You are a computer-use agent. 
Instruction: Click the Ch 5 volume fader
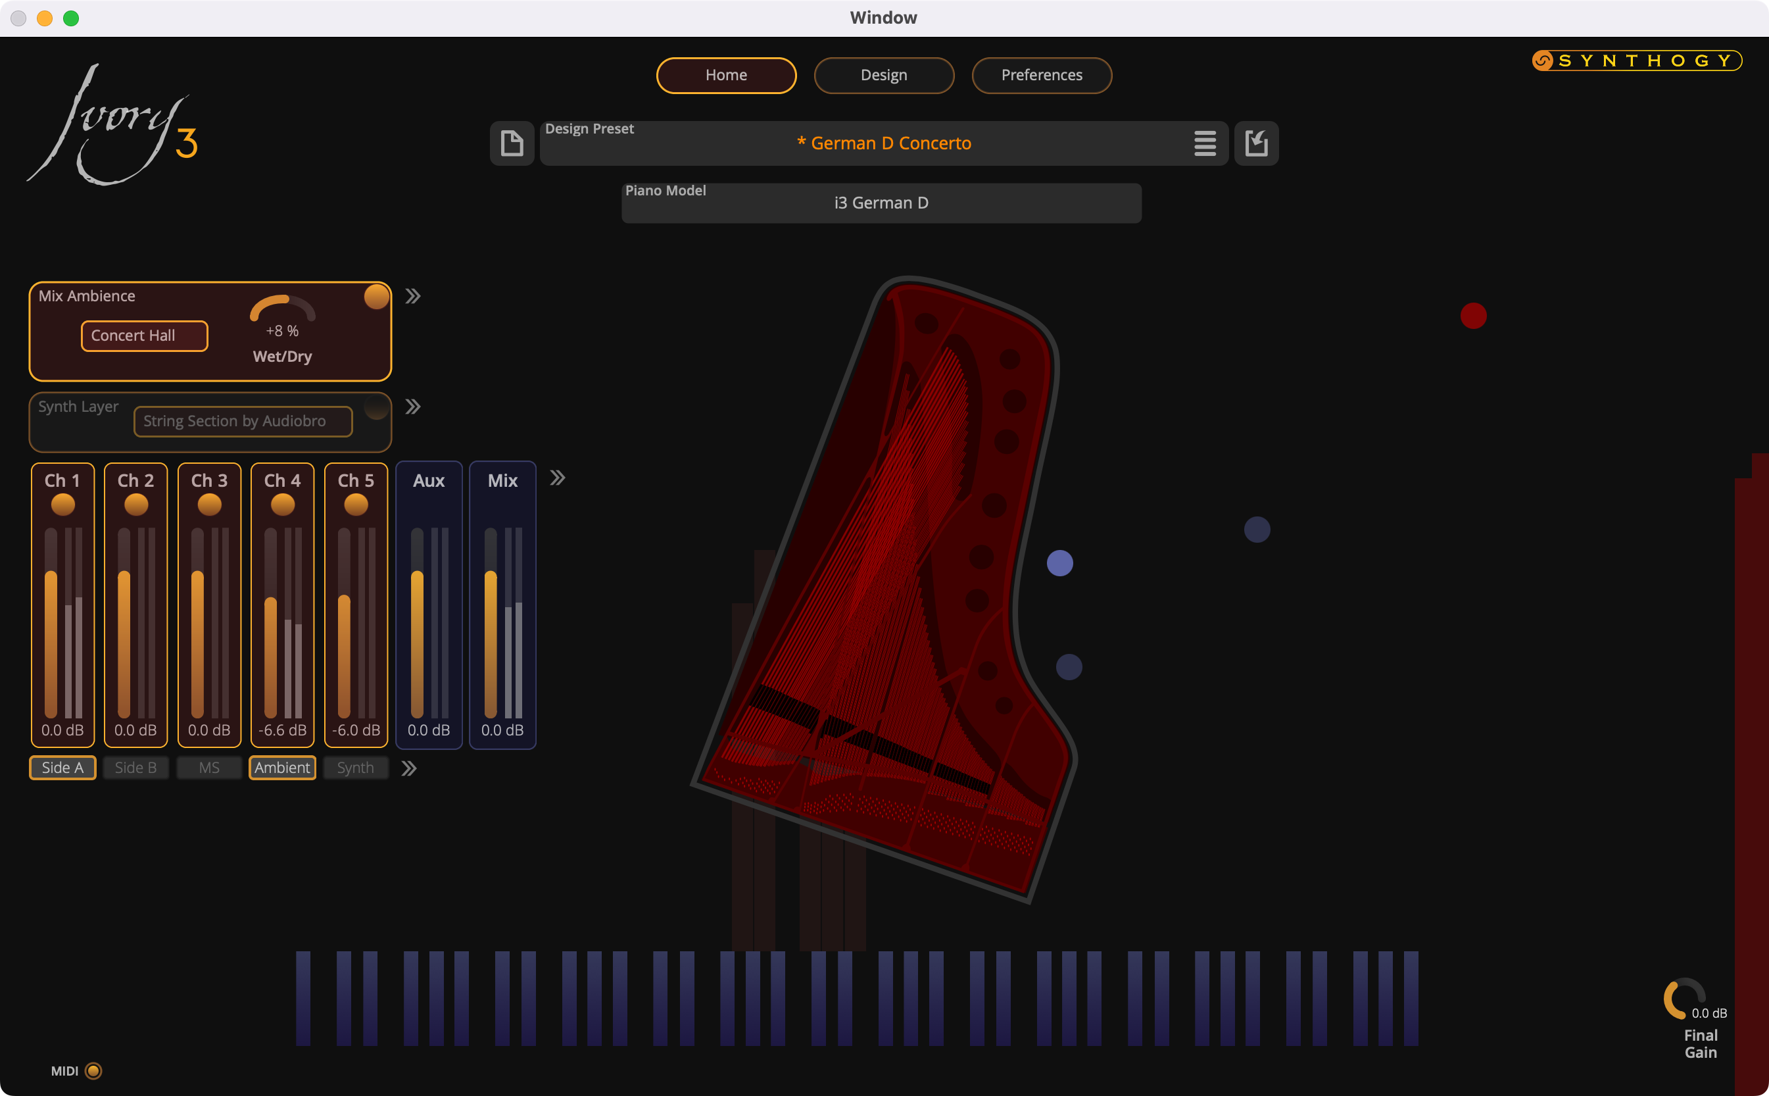coord(344,622)
